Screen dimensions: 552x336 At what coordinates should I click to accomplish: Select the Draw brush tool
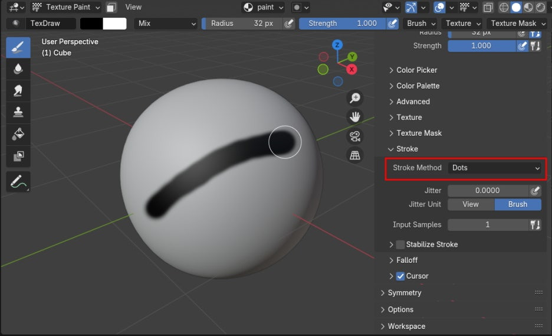18,47
